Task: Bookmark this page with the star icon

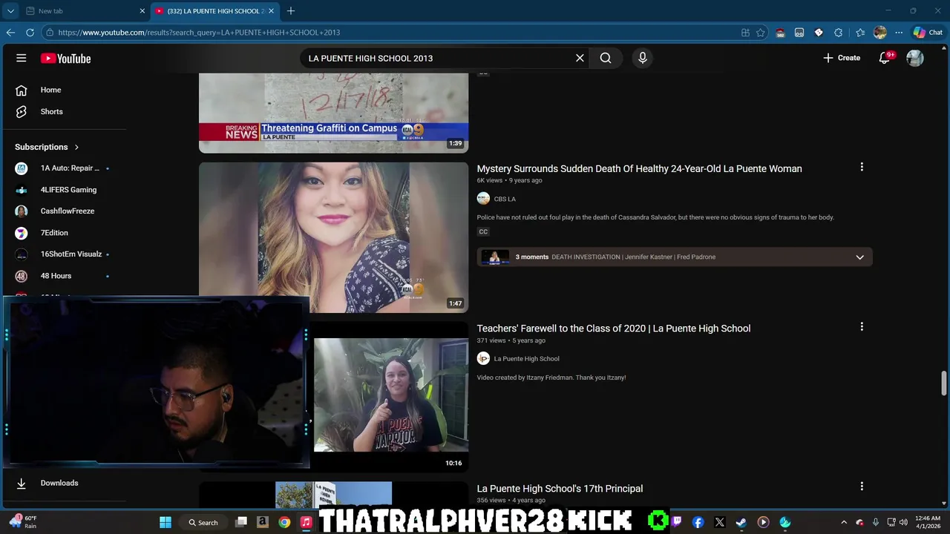Action: tap(761, 33)
